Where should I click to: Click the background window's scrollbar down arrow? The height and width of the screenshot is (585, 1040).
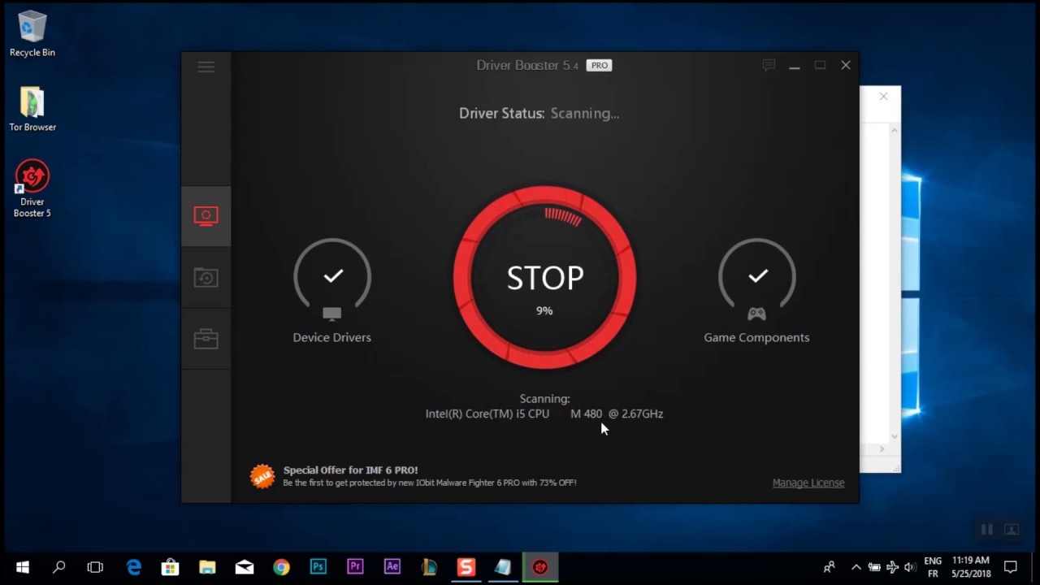tap(895, 436)
